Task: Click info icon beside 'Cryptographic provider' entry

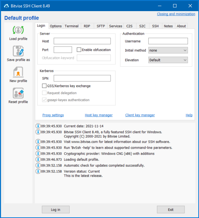Action: tap(38, 154)
